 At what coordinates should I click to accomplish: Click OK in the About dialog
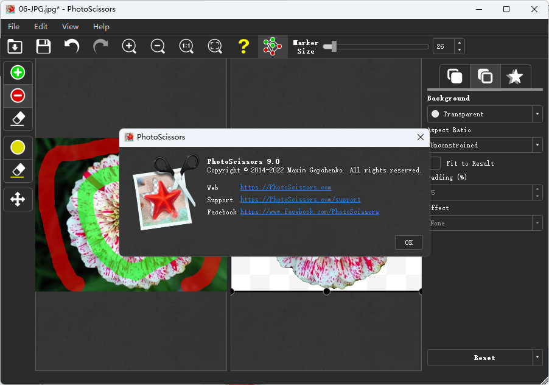point(408,242)
